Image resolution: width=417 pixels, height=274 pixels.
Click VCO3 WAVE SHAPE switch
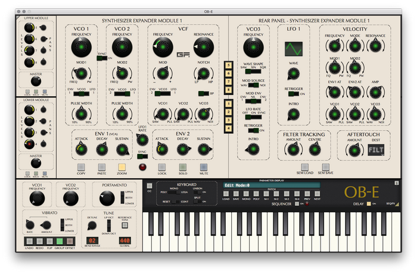click(x=253, y=71)
